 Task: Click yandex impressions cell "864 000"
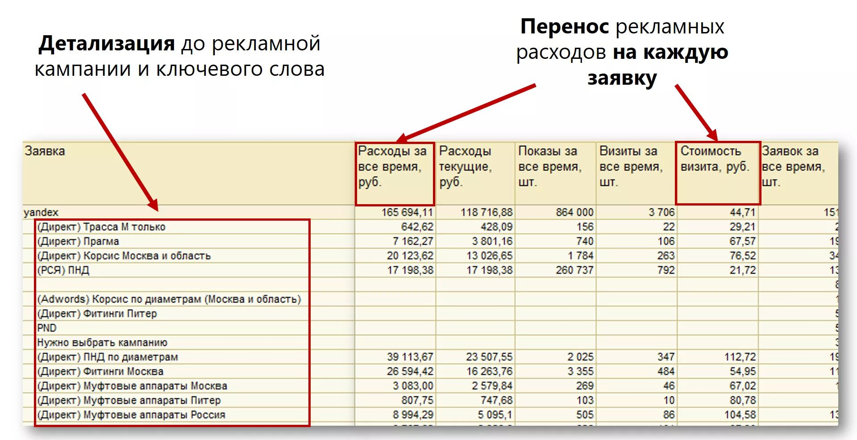pos(556,212)
